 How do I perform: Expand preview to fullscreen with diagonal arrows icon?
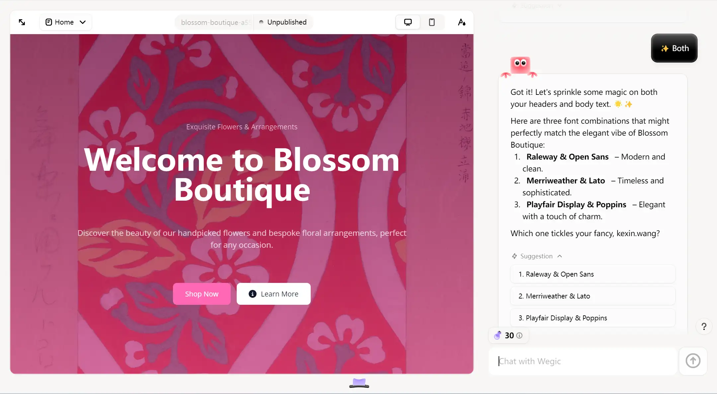(22, 22)
